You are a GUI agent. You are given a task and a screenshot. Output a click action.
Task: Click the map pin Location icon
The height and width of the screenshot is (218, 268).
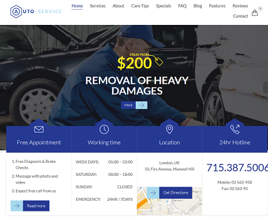pos(169,129)
